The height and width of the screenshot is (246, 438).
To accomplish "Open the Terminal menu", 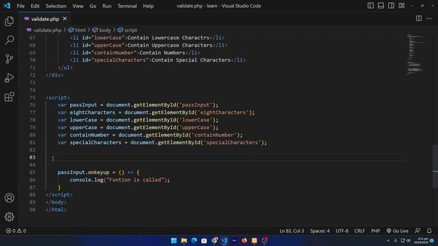I will (x=127, y=6).
